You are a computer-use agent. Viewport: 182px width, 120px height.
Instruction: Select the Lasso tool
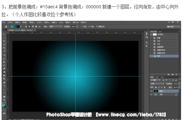pos(4,41)
